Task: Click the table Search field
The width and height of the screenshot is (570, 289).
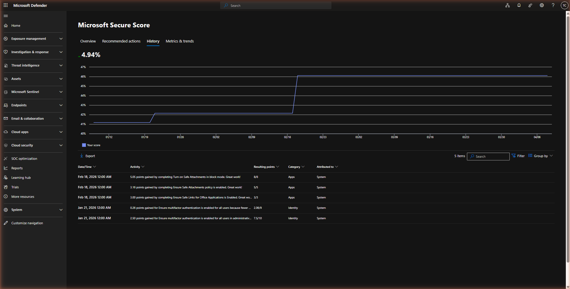Action: pos(488,157)
